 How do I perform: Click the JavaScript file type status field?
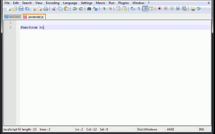tap(12, 129)
